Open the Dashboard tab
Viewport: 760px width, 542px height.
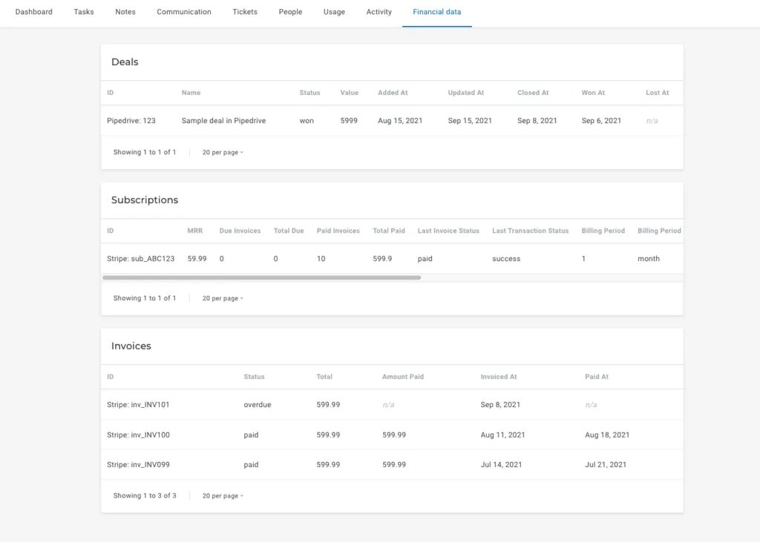click(34, 12)
